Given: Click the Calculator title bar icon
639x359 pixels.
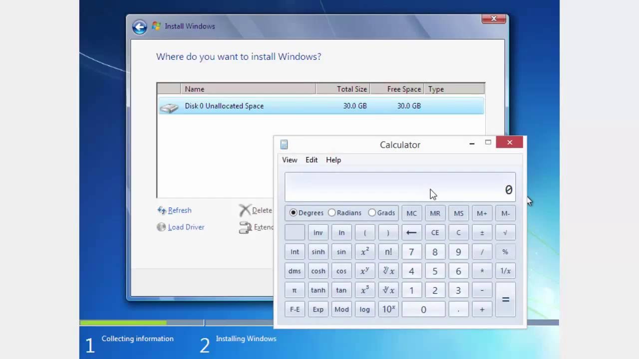Looking at the screenshot, I should click(284, 145).
